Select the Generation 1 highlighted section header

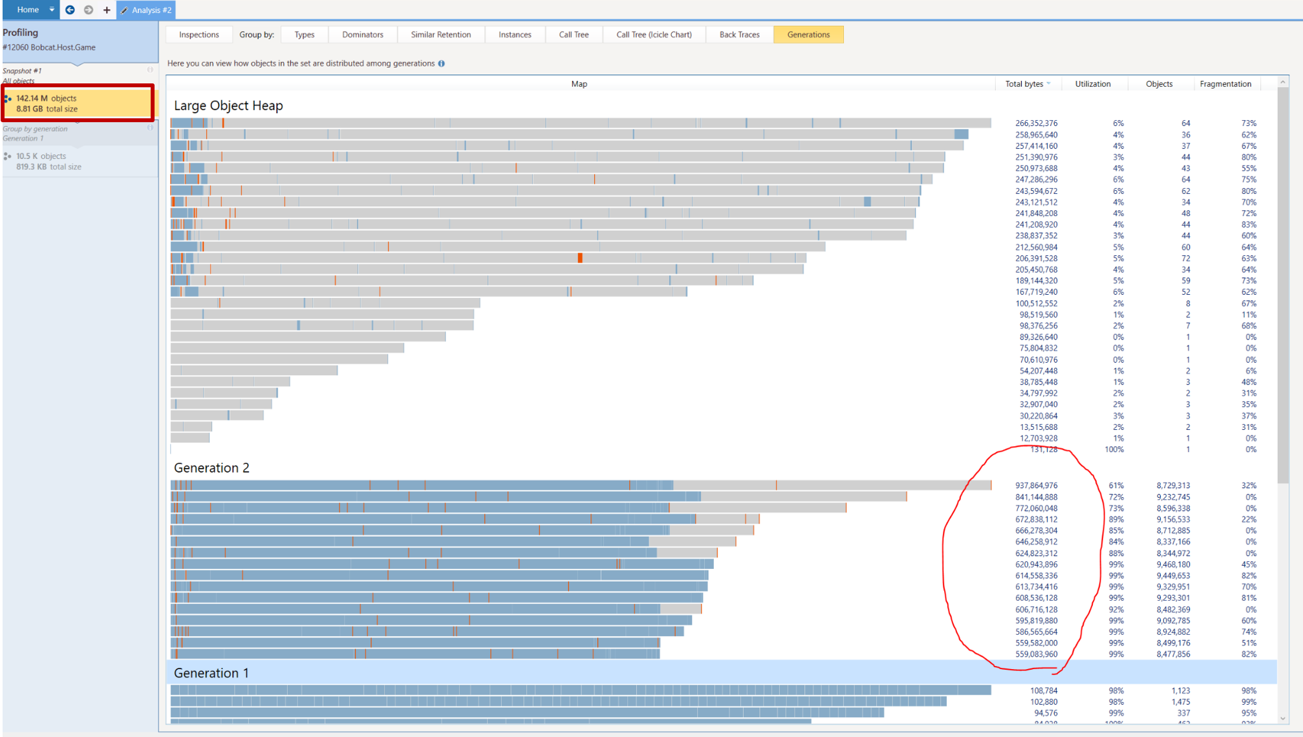pos(211,673)
